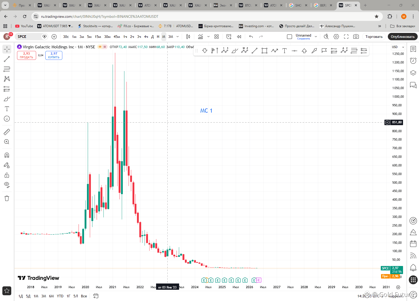The width and height of the screenshot is (419, 301).
Task: Select the ruler measure tool
Action: coord(7,132)
